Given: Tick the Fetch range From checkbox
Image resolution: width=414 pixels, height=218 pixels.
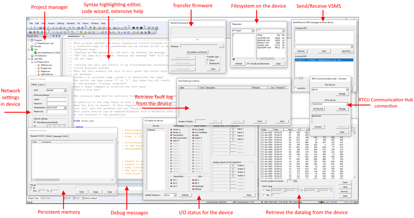Looking at the screenshot, I should click(264, 190).
